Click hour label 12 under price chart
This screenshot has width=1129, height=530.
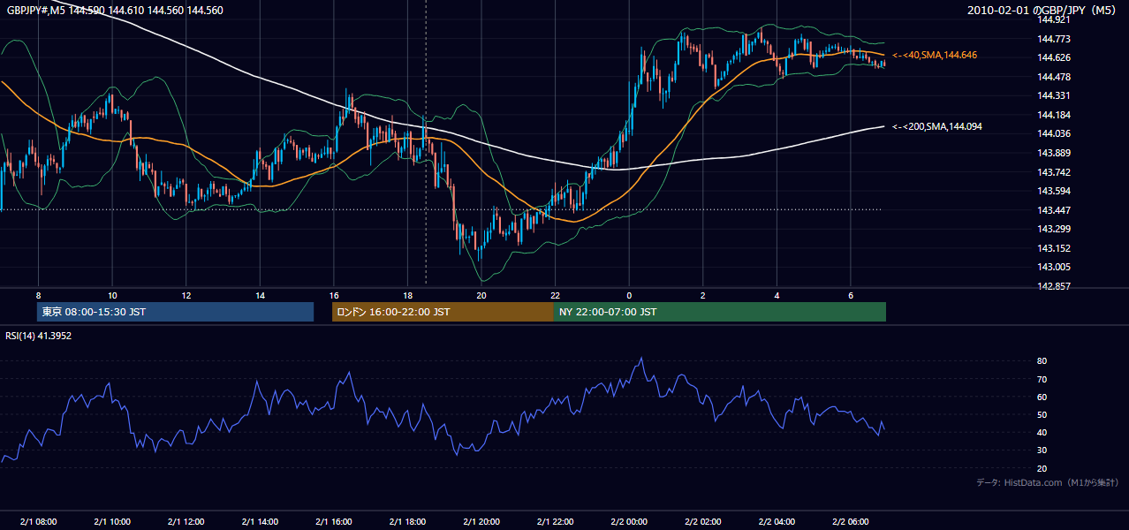186,295
